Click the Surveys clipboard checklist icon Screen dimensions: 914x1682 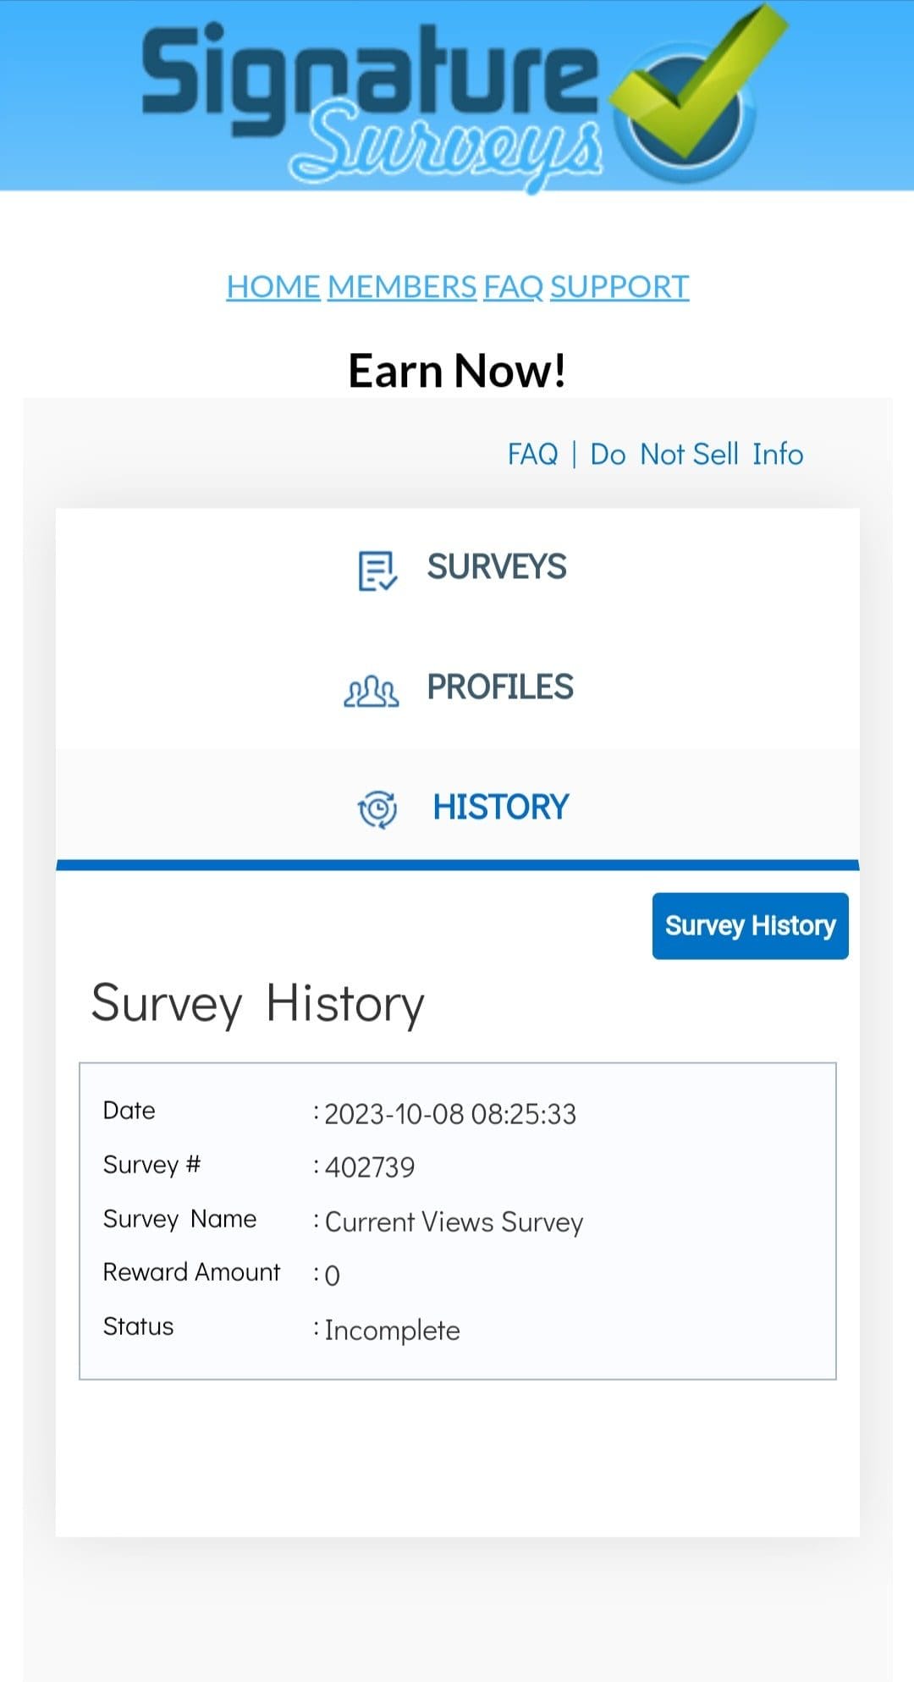click(x=377, y=571)
